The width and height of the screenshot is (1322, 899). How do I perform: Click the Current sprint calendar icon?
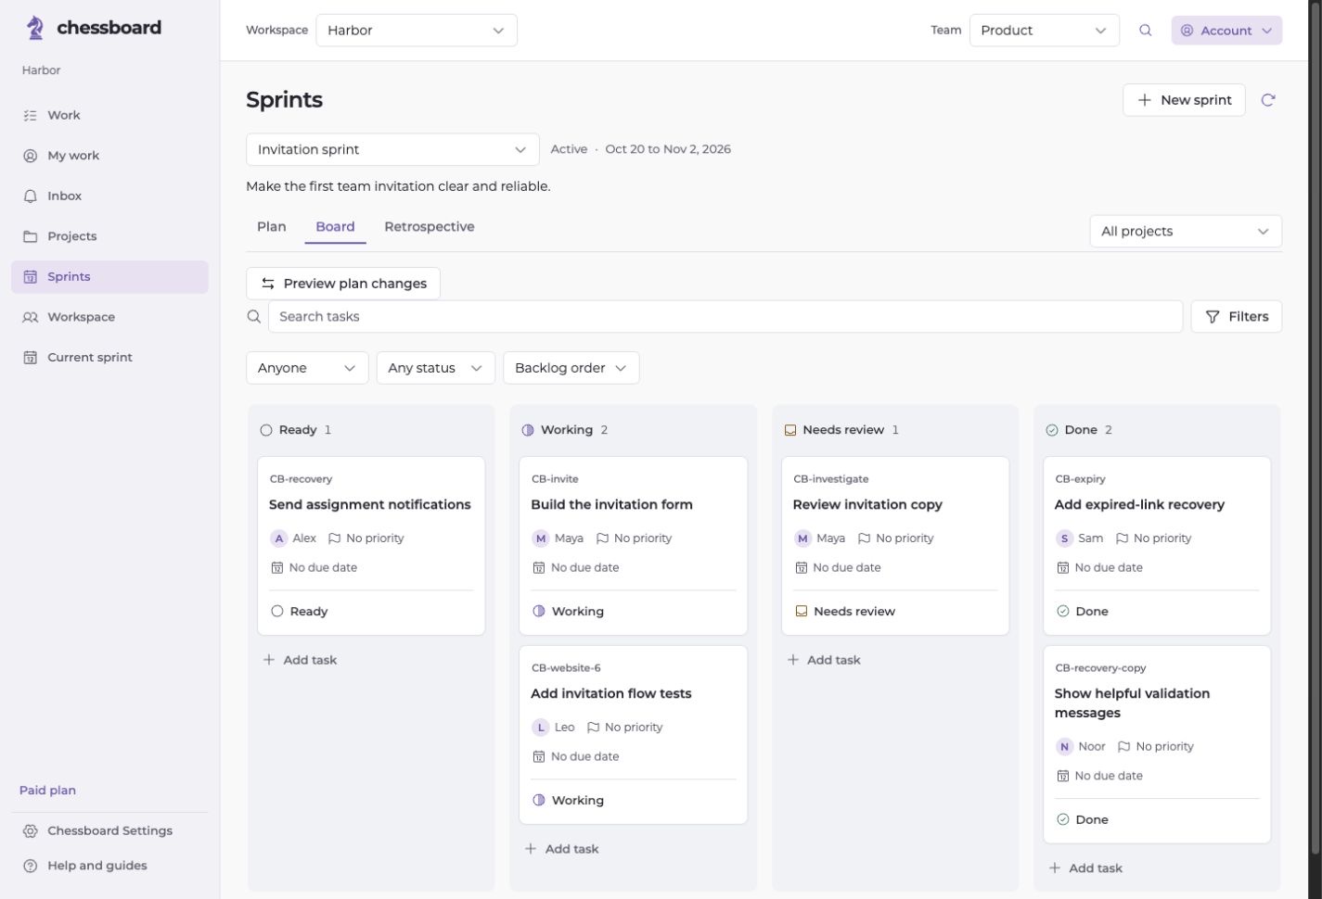coord(30,358)
